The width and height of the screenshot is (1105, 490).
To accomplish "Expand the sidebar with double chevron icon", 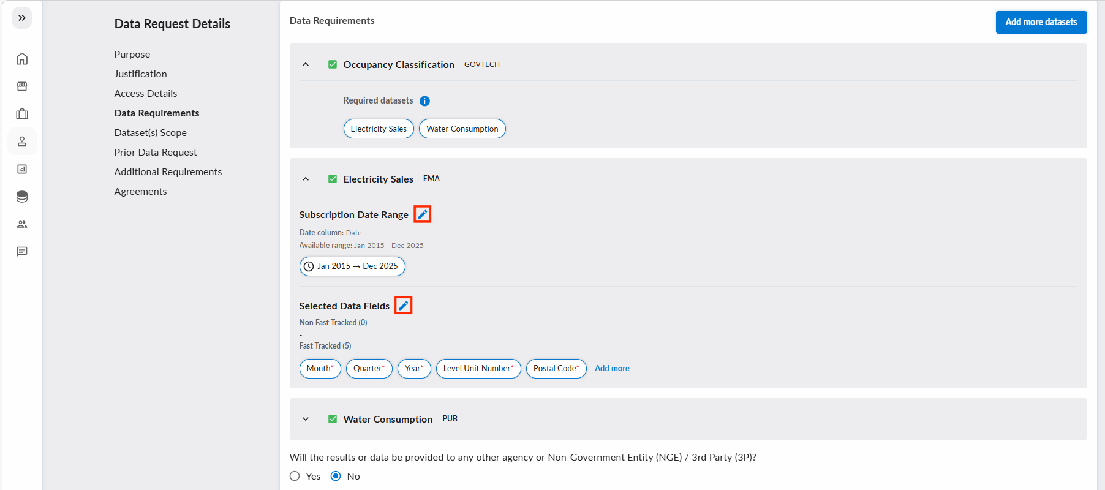I will pyautogui.click(x=22, y=18).
